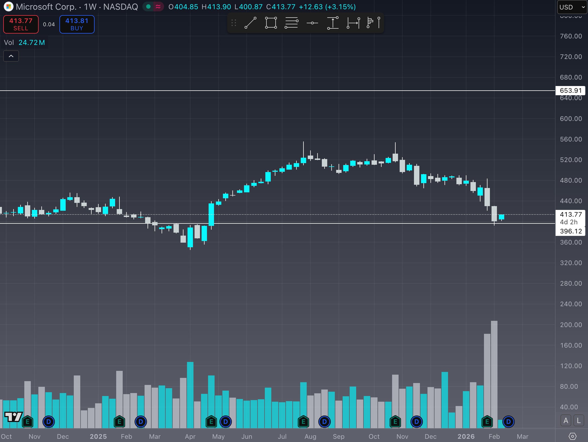Click the 413.81 BUY button
588x442 pixels.
click(x=77, y=24)
